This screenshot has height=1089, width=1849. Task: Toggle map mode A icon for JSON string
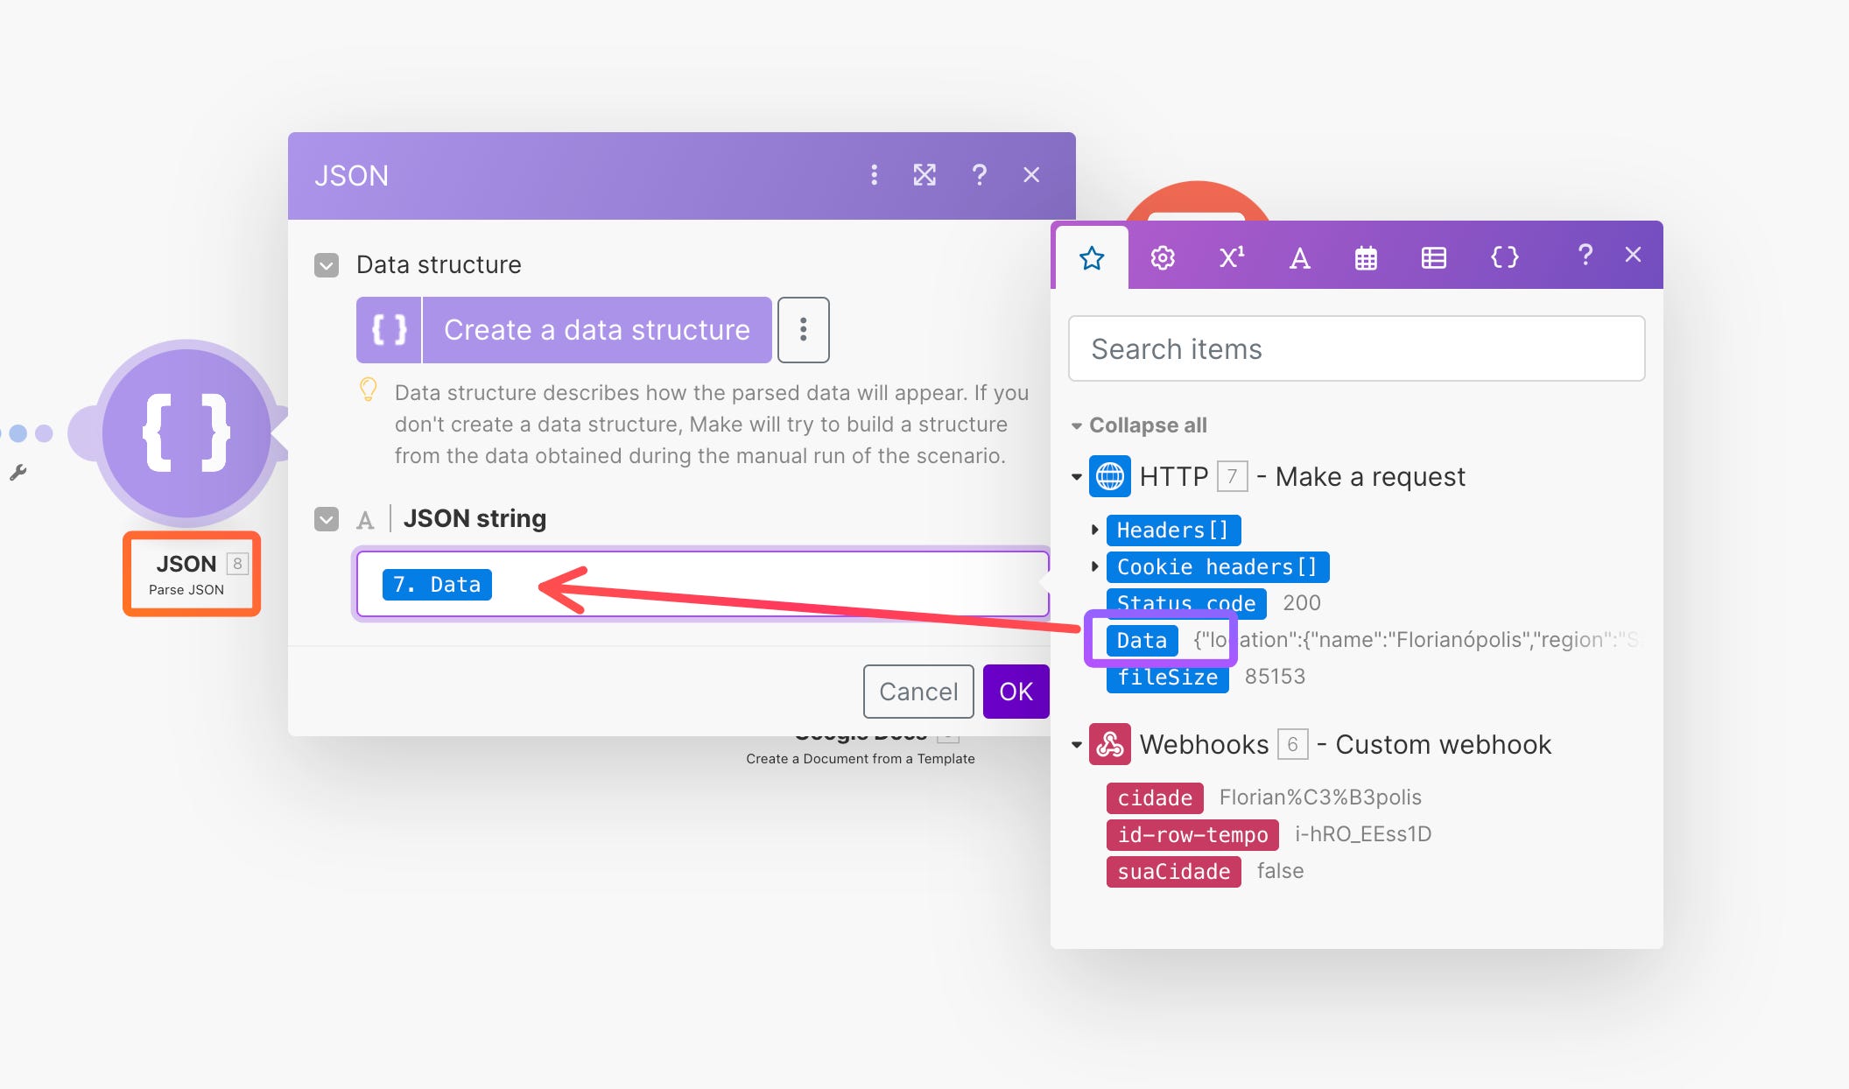tap(365, 520)
